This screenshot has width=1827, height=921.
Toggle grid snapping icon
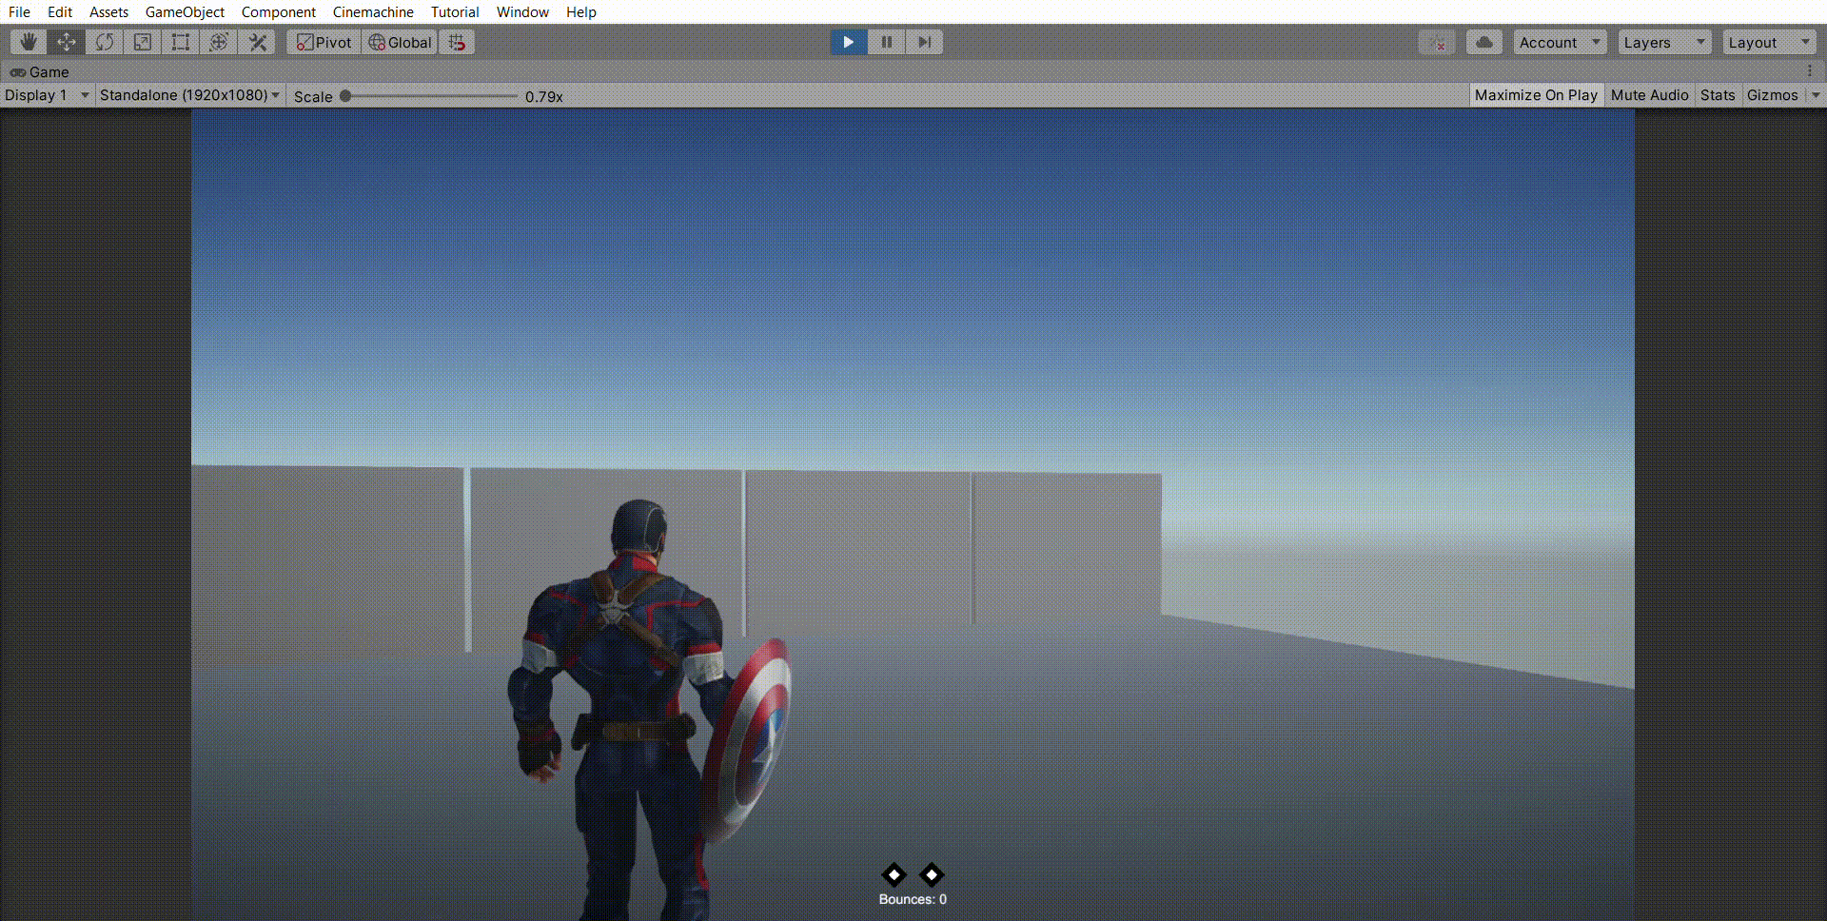click(458, 42)
